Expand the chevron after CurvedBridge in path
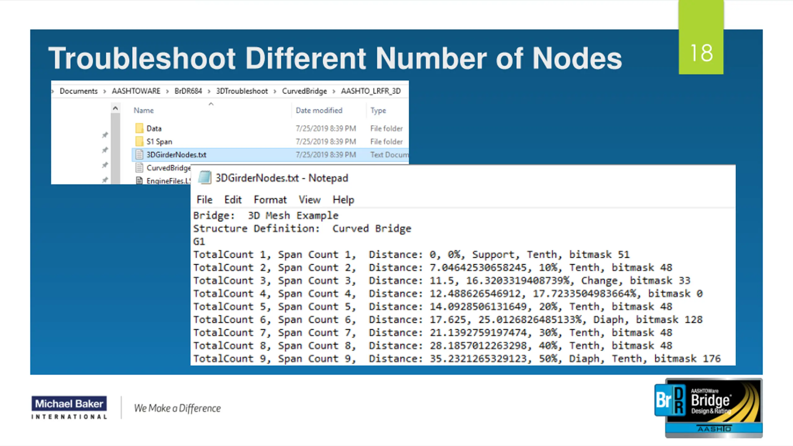The height and width of the screenshot is (446, 793). pos(334,91)
